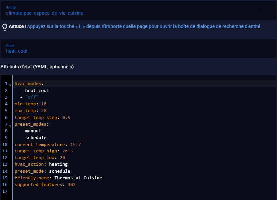This screenshot has width=277, height=200.
Task: Click line number 10 in the editor gutter
Action: click(5, 145)
